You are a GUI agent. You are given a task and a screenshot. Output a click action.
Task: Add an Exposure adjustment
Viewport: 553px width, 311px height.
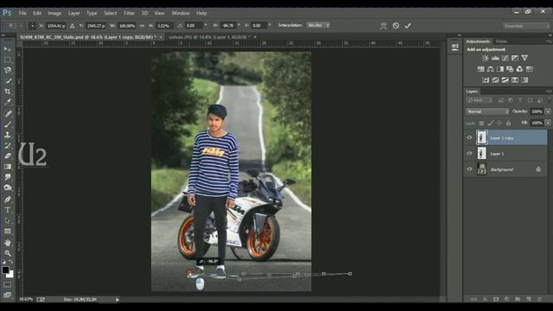pyautogui.click(x=515, y=58)
